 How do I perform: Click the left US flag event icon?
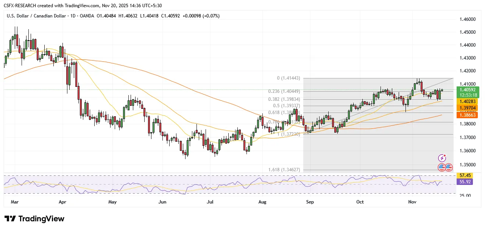click(442, 167)
